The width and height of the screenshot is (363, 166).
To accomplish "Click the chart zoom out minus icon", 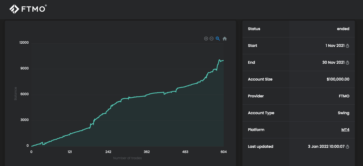I will coord(211,39).
